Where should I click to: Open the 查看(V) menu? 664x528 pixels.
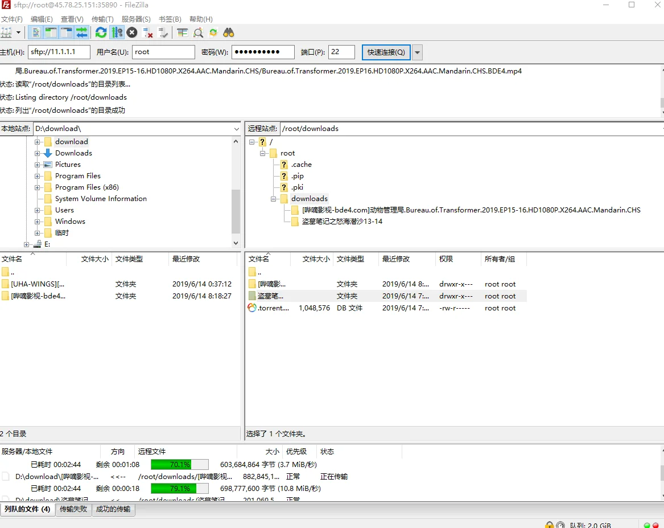[x=72, y=19]
